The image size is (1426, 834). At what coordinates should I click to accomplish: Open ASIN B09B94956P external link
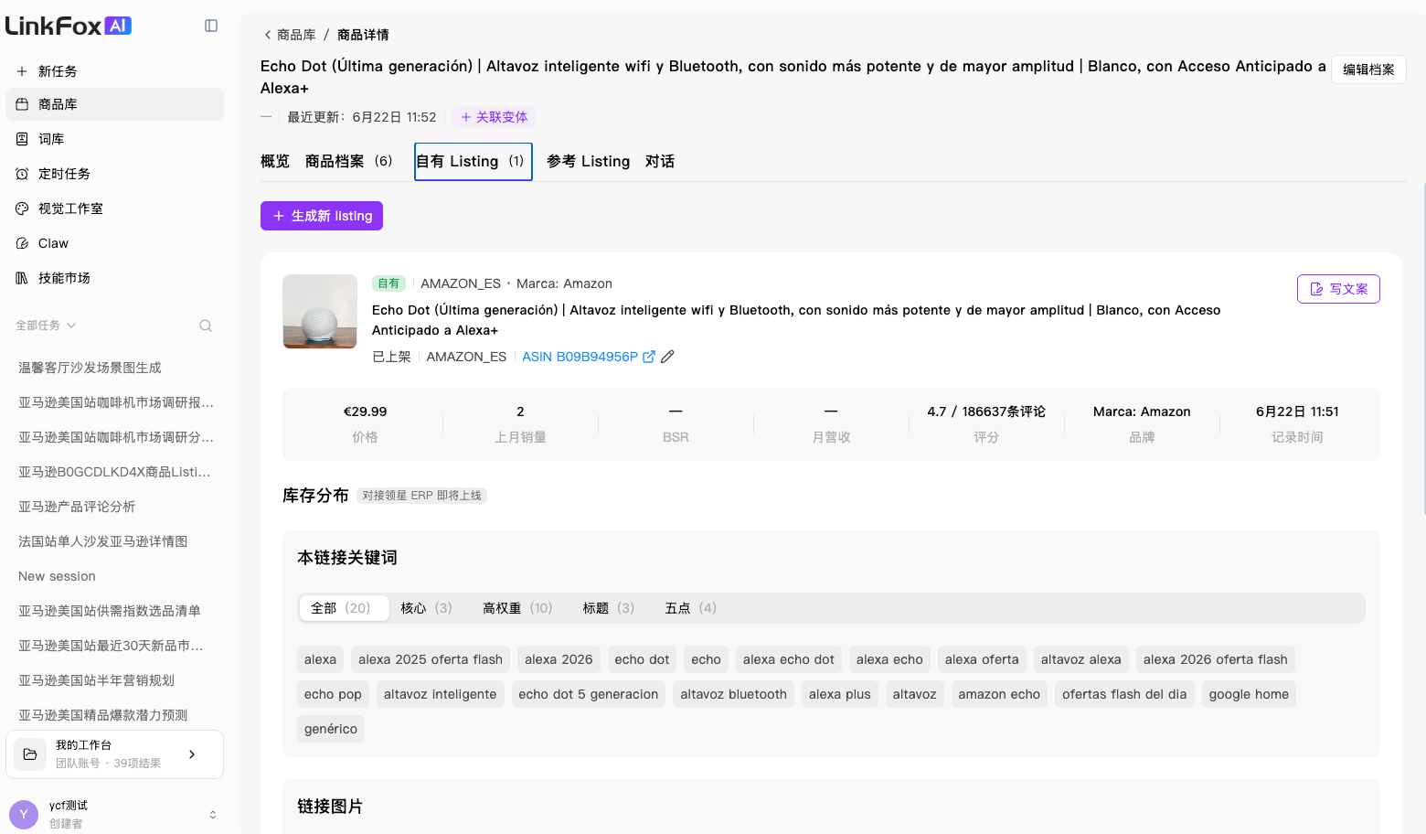[x=580, y=357]
